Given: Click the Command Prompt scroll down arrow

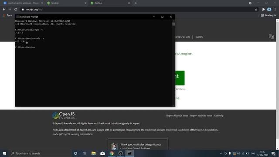Looking at the screenshot, I should click(174, 105).
